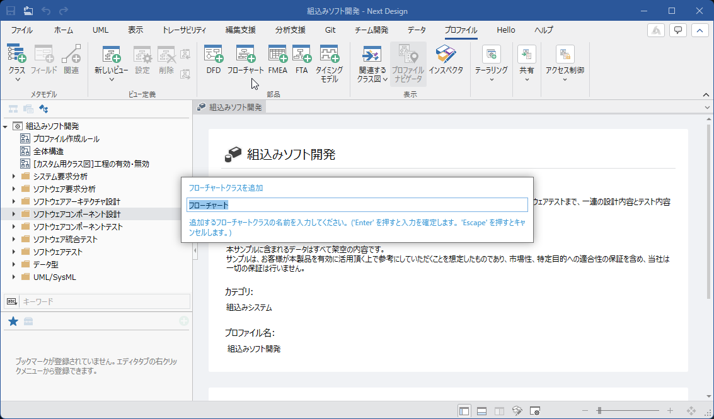Click zoom in plus button
Image resolution: width=714 pixels, height=419 pixels.
(x=670, y=411)
